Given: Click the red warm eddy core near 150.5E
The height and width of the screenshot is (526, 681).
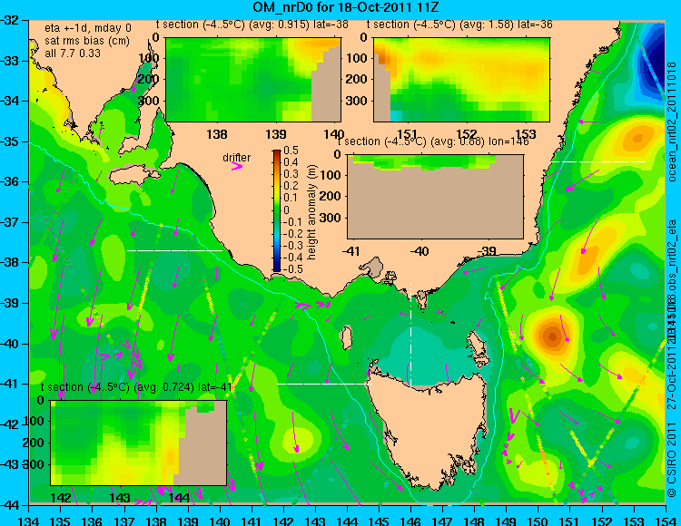Looking at the screenshot, I should tap(552, 336).
